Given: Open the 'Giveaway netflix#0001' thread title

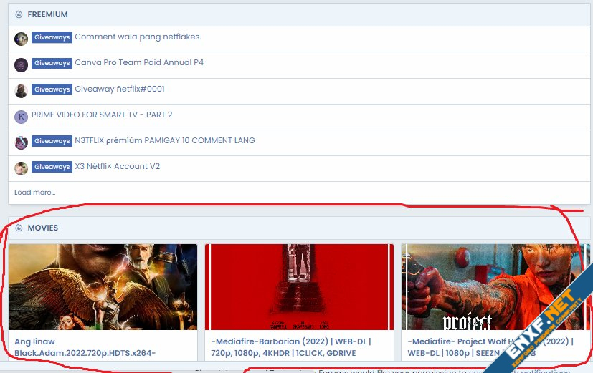Looking at the screenshot, I should pyautogui.click(x=120, y=89).
